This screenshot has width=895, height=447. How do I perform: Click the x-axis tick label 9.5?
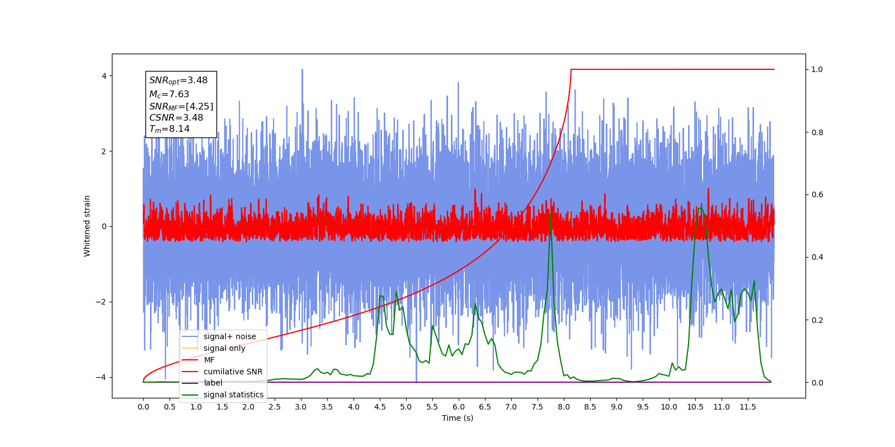[x=643, y=407]
